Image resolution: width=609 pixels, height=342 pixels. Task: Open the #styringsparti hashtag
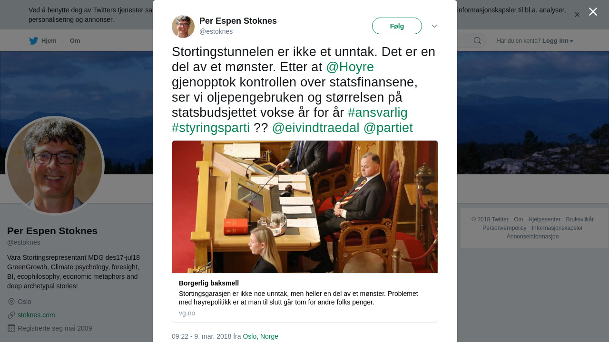[211, 128]
